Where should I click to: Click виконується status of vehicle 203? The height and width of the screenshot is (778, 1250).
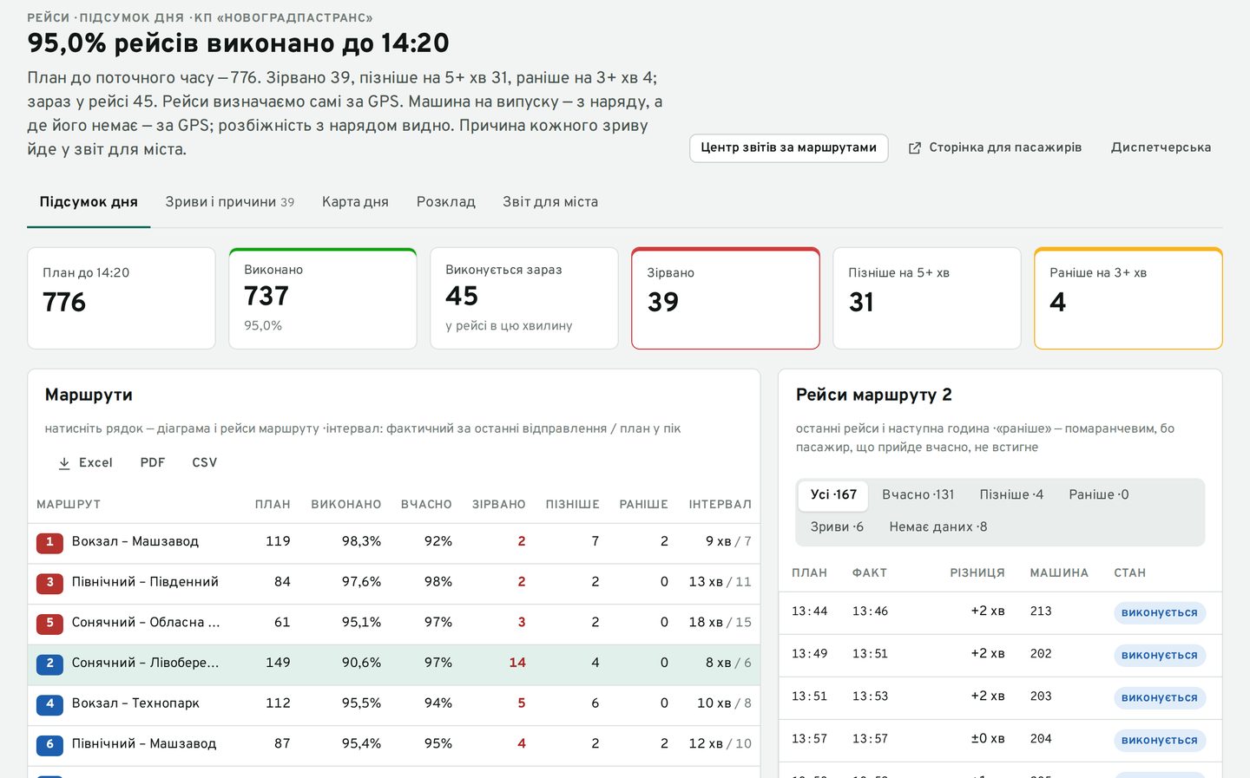[x=1160, y=698]
